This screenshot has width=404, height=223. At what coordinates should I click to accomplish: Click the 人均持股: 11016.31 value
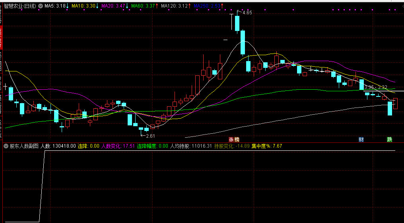tap(191, 146)
